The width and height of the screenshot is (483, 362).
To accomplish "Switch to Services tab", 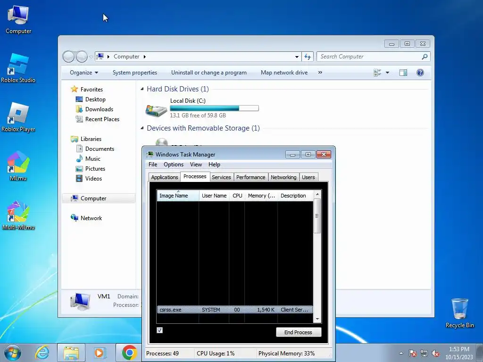I will (221, 177).
